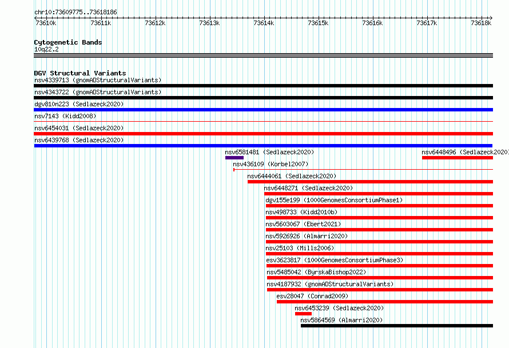The height and width of the screenshot is (348, 509).
Task: Select the 10q22.2 band label
Action: coord(46,49)
